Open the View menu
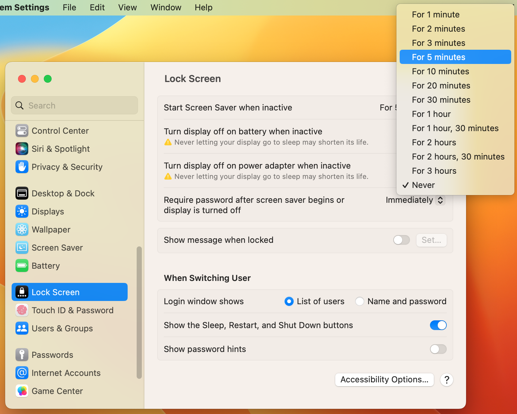 pyautogui.click(x=127, y=7)
